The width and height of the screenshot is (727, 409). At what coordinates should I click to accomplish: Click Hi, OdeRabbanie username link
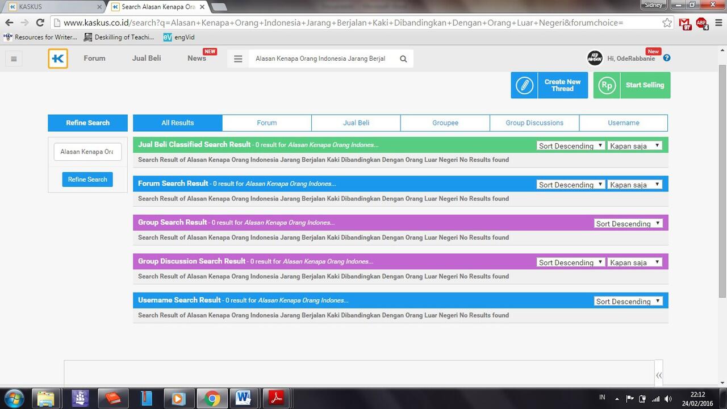631,59
